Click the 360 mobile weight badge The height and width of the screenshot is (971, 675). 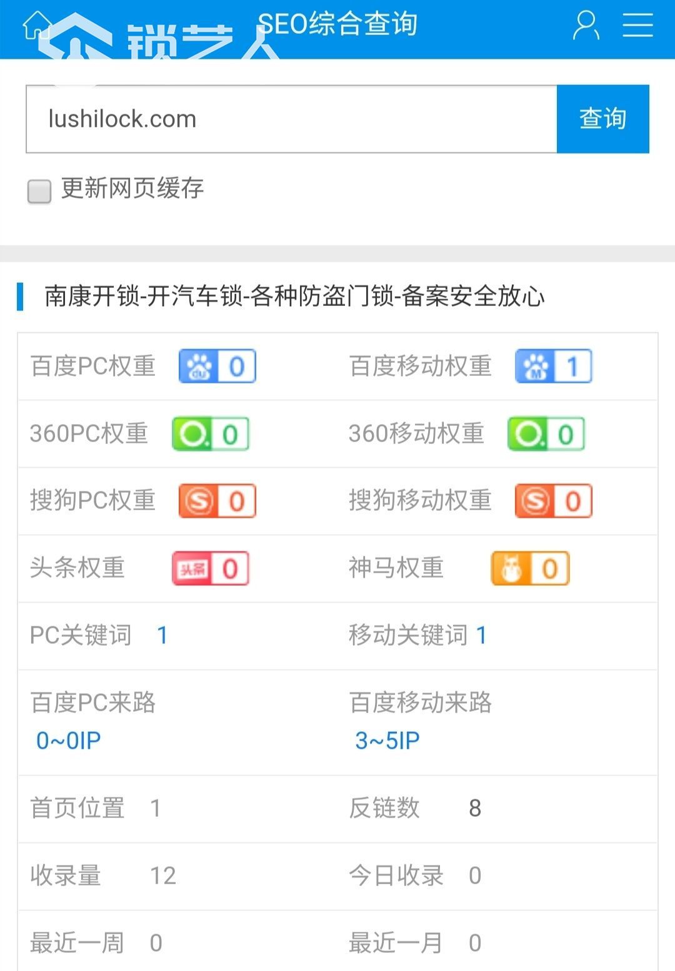[x=546, y=434]
